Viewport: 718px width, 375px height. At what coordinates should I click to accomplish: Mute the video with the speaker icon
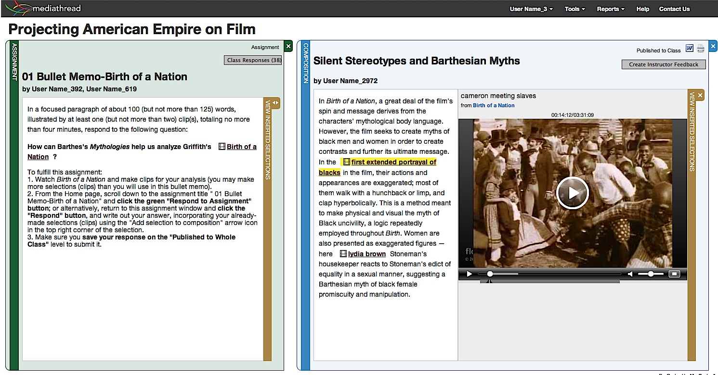point(630,274)
